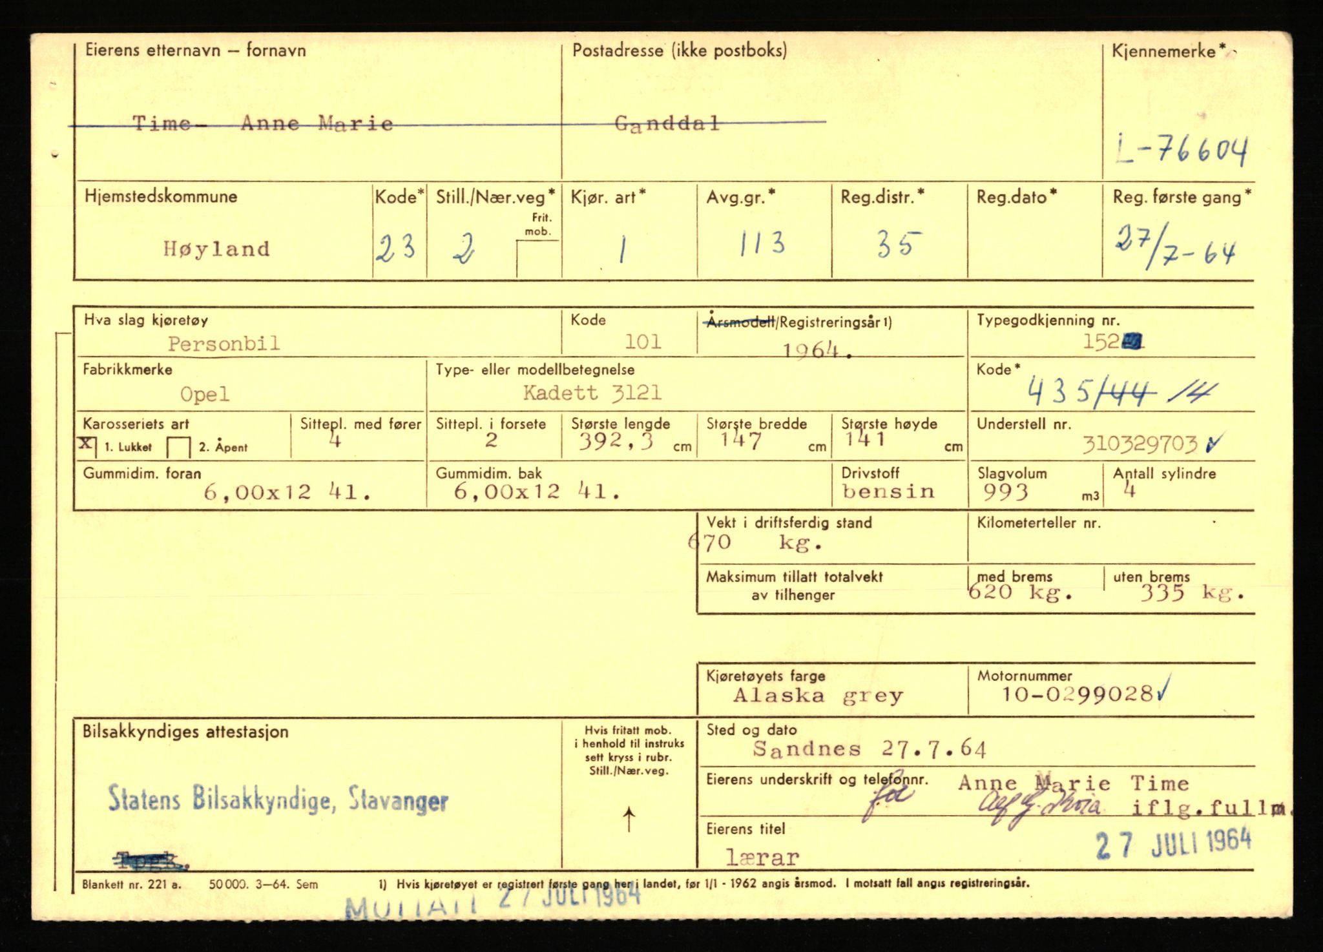
Task: Click the Slagvolum value 993
Action: tap(1005, 493)
